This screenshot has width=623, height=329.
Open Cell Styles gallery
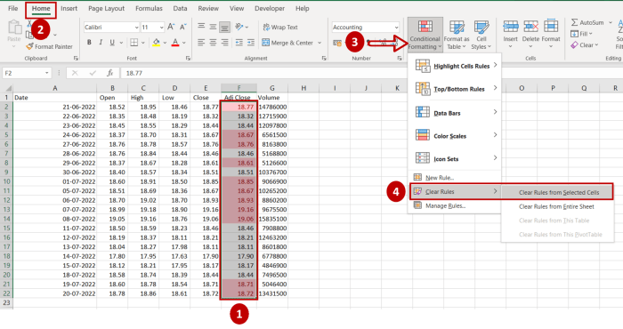pos(481,35)
